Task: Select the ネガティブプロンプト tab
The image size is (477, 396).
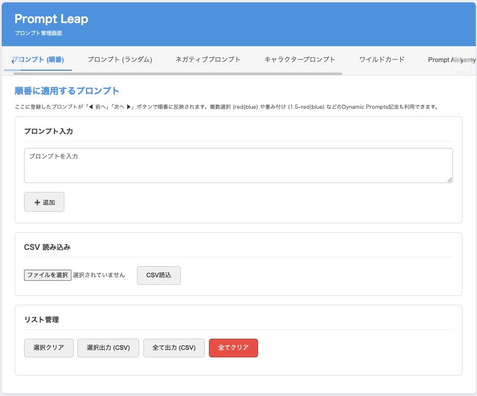Action: 208,60
